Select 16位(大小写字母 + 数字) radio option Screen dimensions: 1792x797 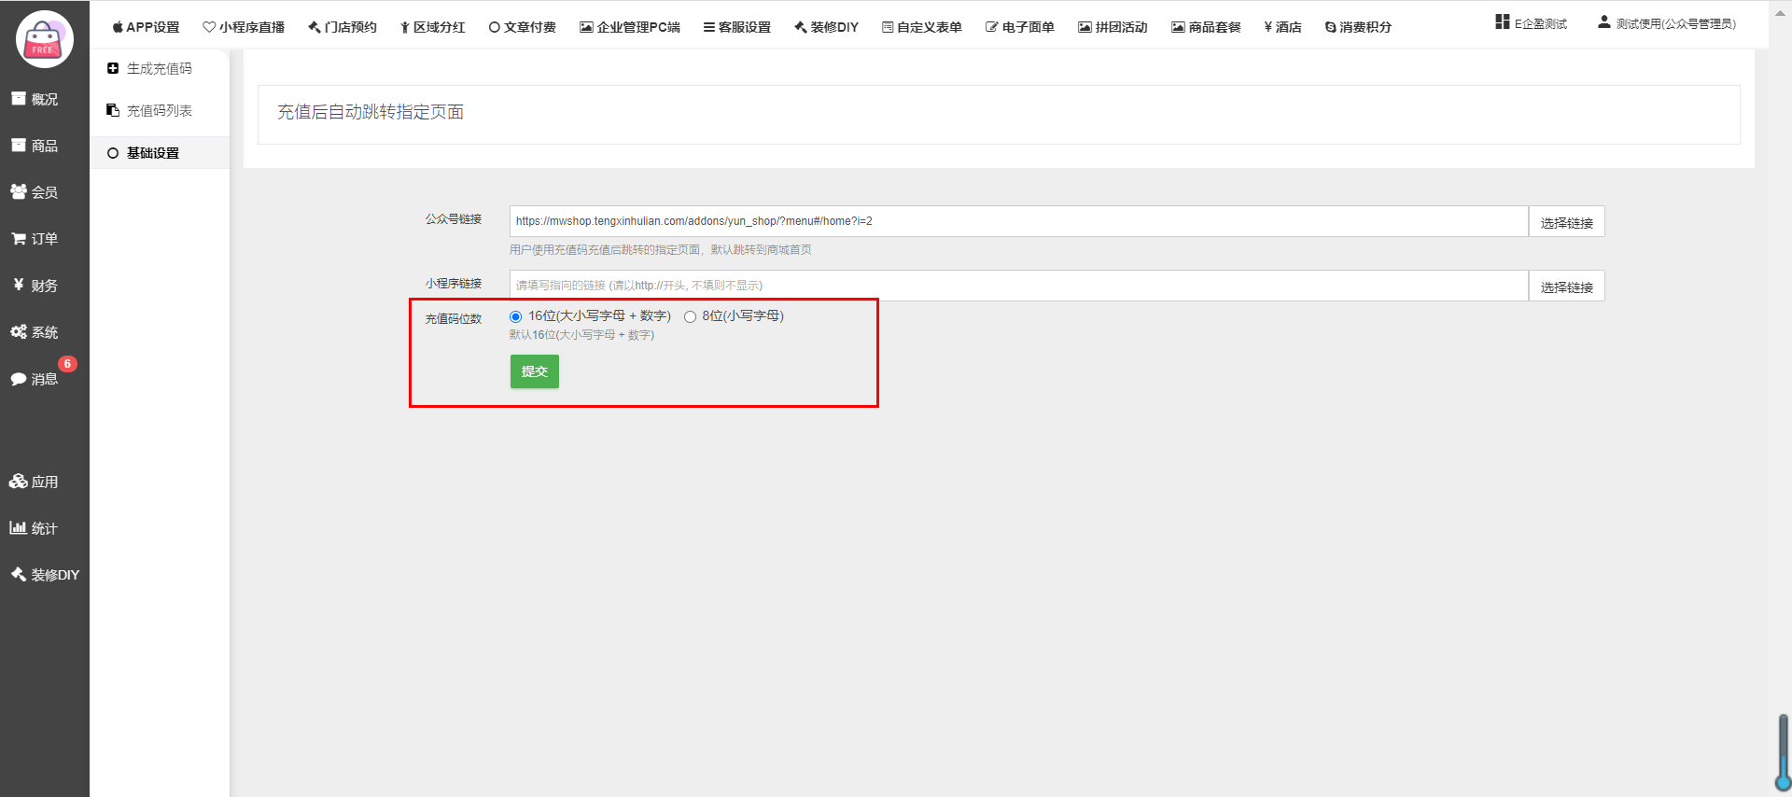coord(515,316)
